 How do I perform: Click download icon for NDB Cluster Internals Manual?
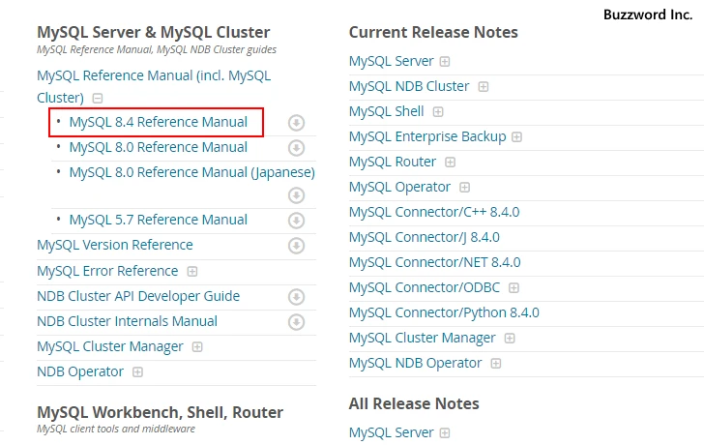coord(297,322)
